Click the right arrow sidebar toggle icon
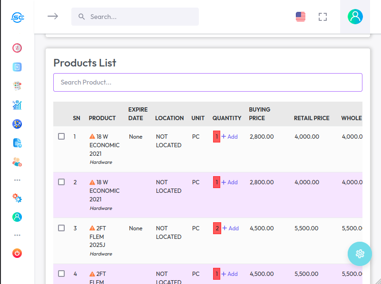 tap(52, 16)
